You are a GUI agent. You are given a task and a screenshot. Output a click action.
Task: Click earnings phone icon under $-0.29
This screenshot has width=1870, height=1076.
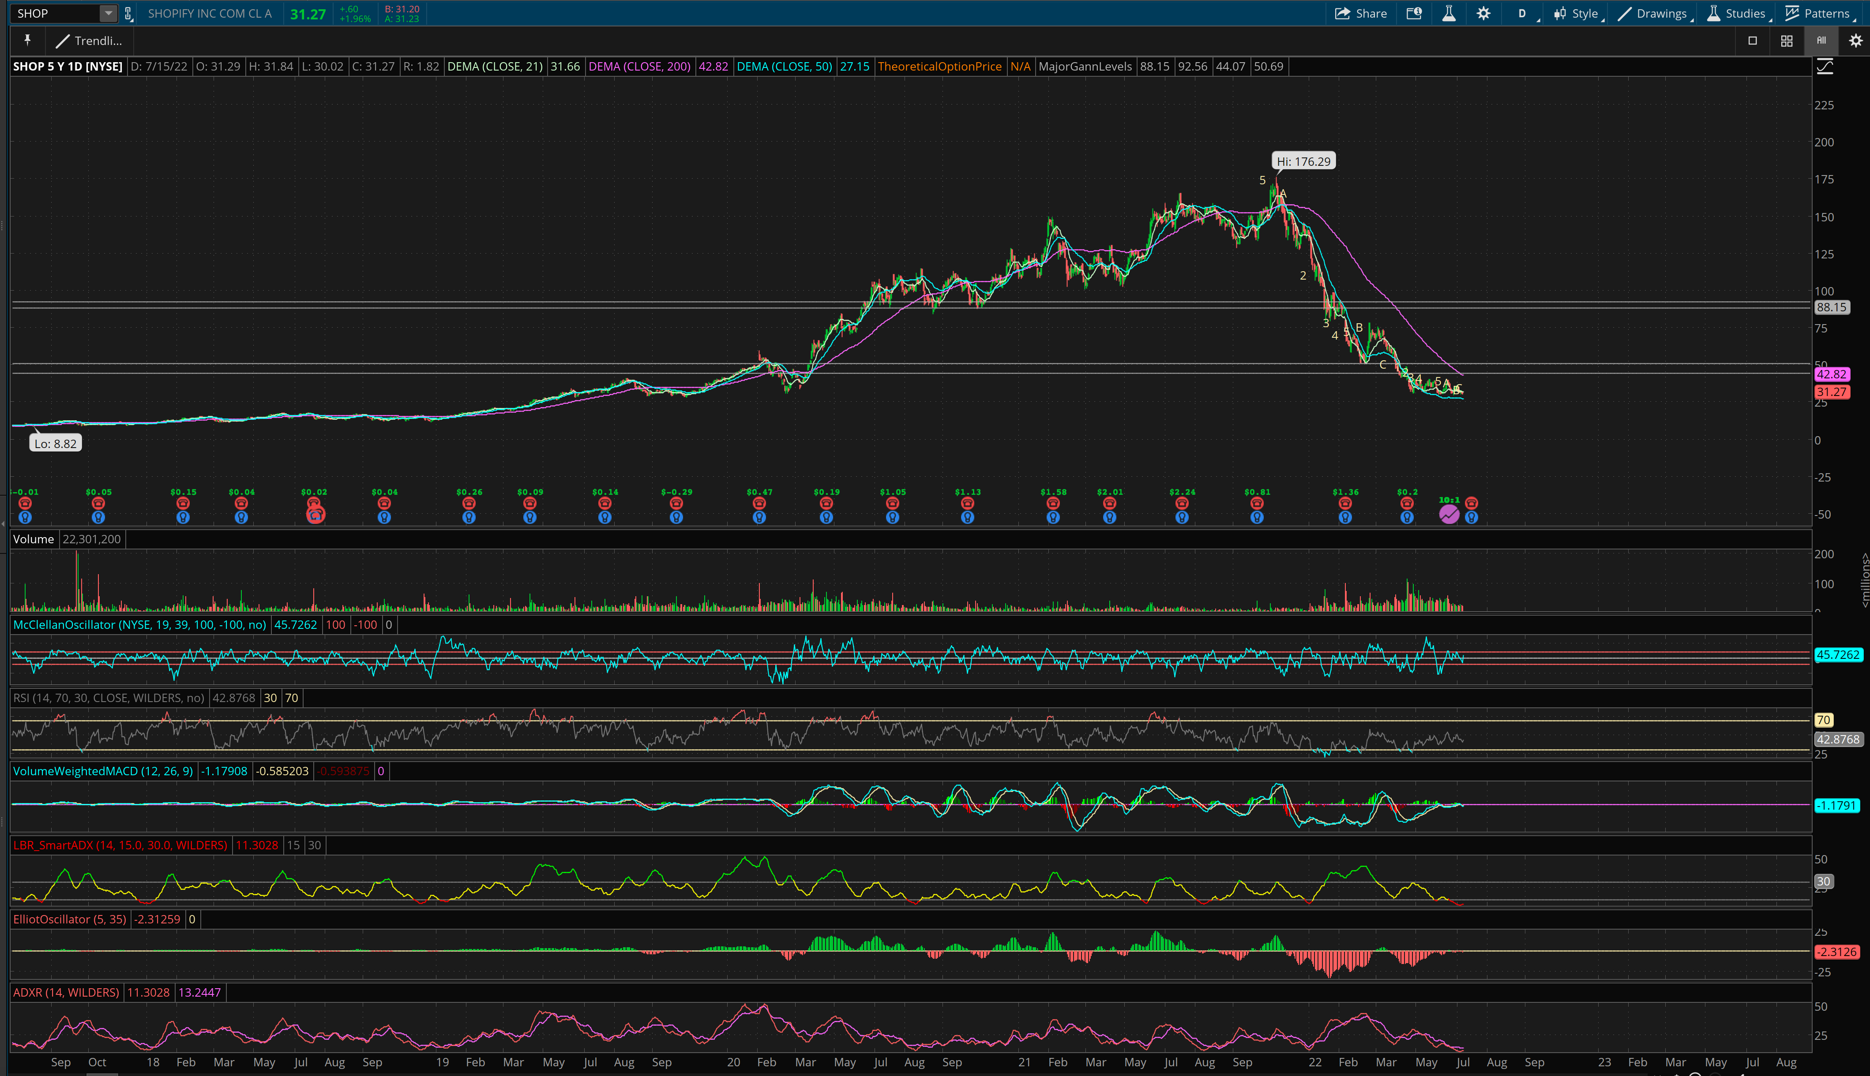coord(676,503)
